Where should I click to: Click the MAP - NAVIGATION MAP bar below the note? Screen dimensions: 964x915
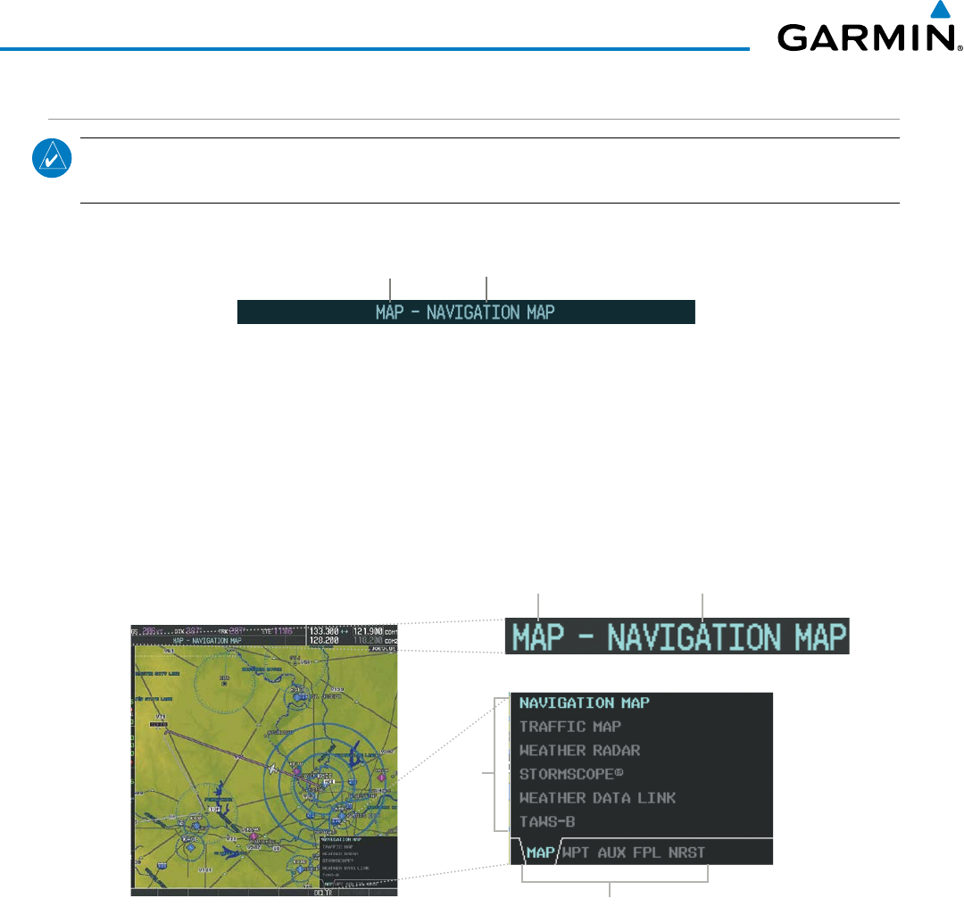pos(466,312)
